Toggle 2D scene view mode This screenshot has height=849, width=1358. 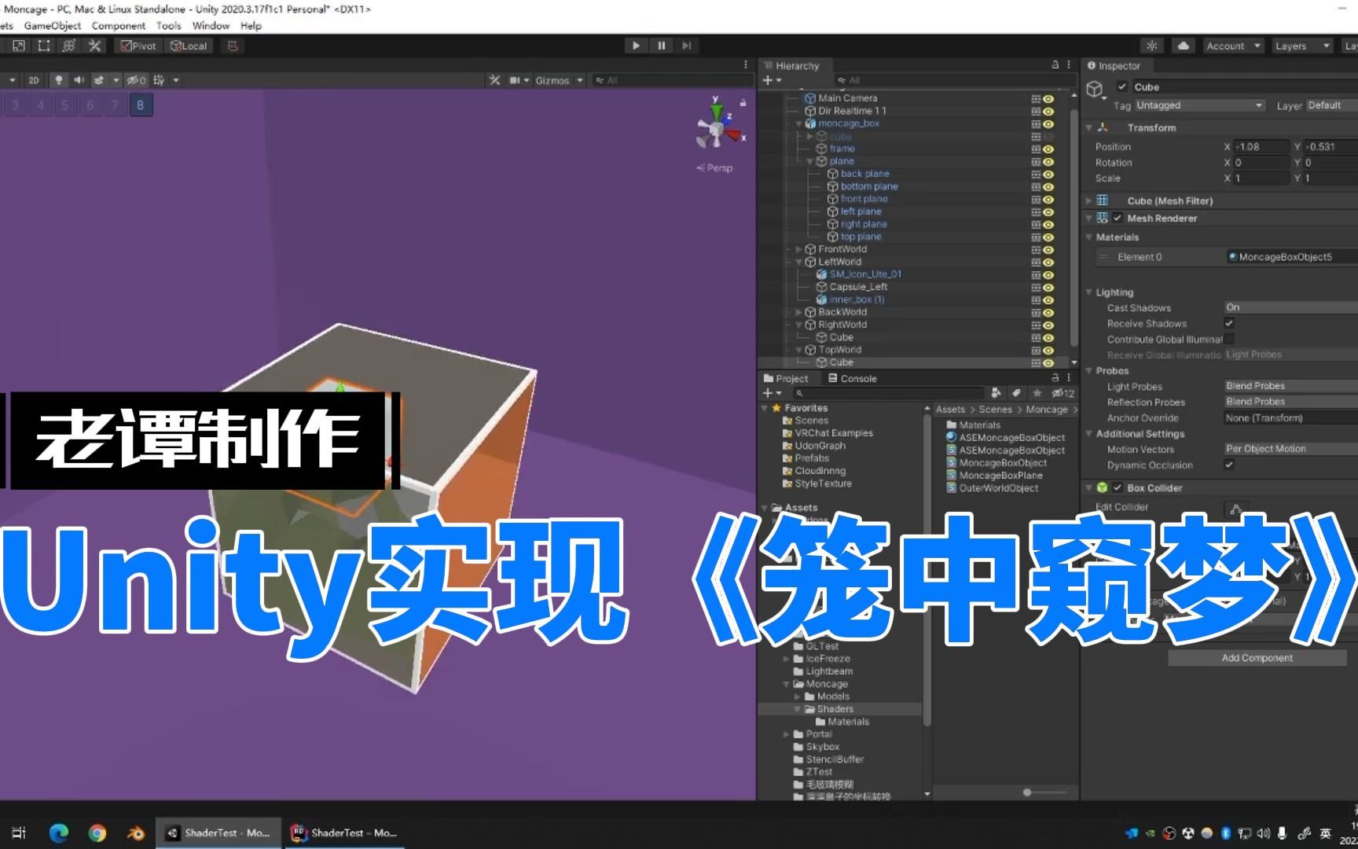coord(34,80)
